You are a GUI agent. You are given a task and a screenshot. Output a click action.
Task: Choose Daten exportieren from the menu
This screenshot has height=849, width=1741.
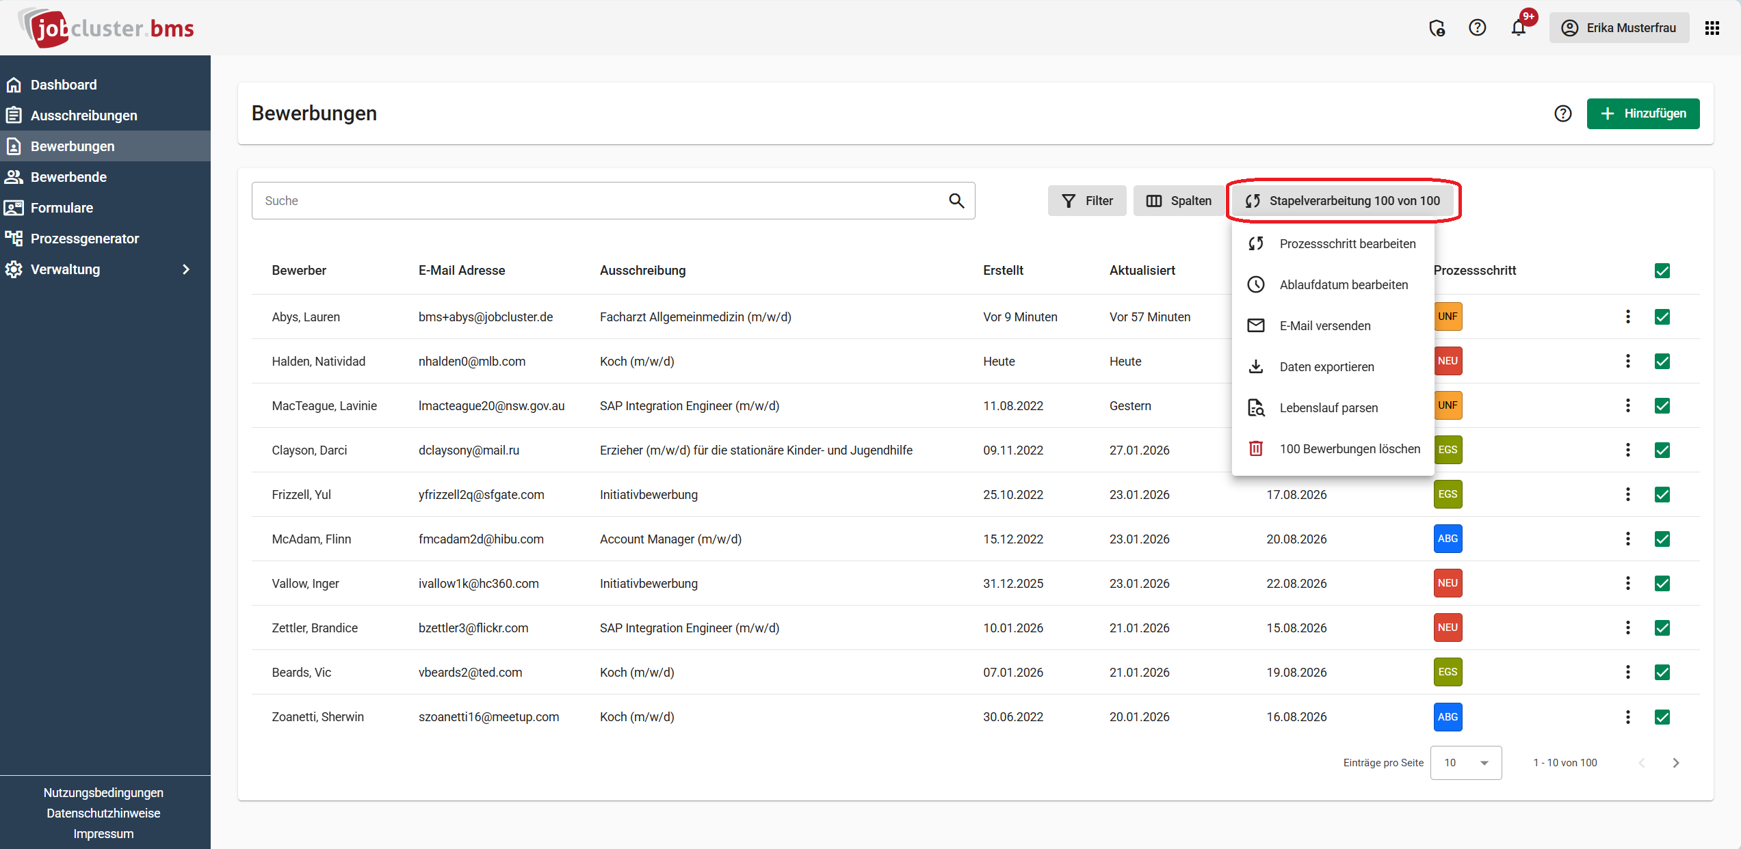click(x=1326, y=367)
